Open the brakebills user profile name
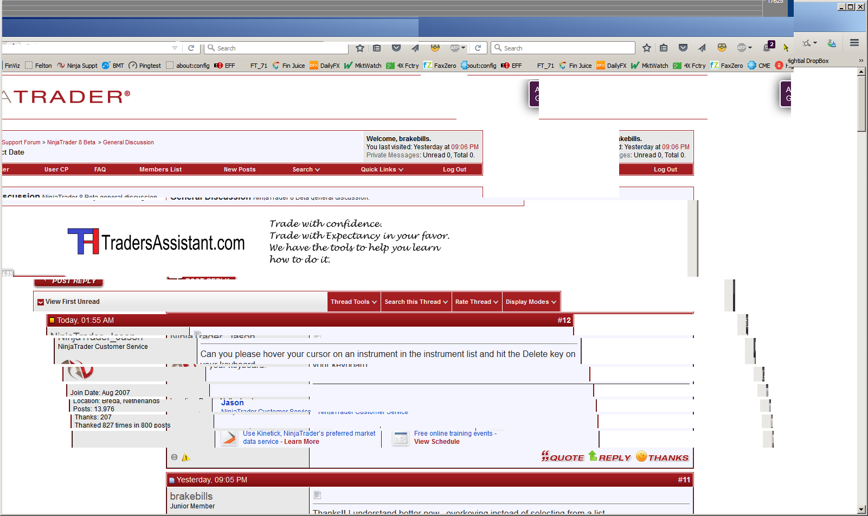868x516 pixels. 191,496
